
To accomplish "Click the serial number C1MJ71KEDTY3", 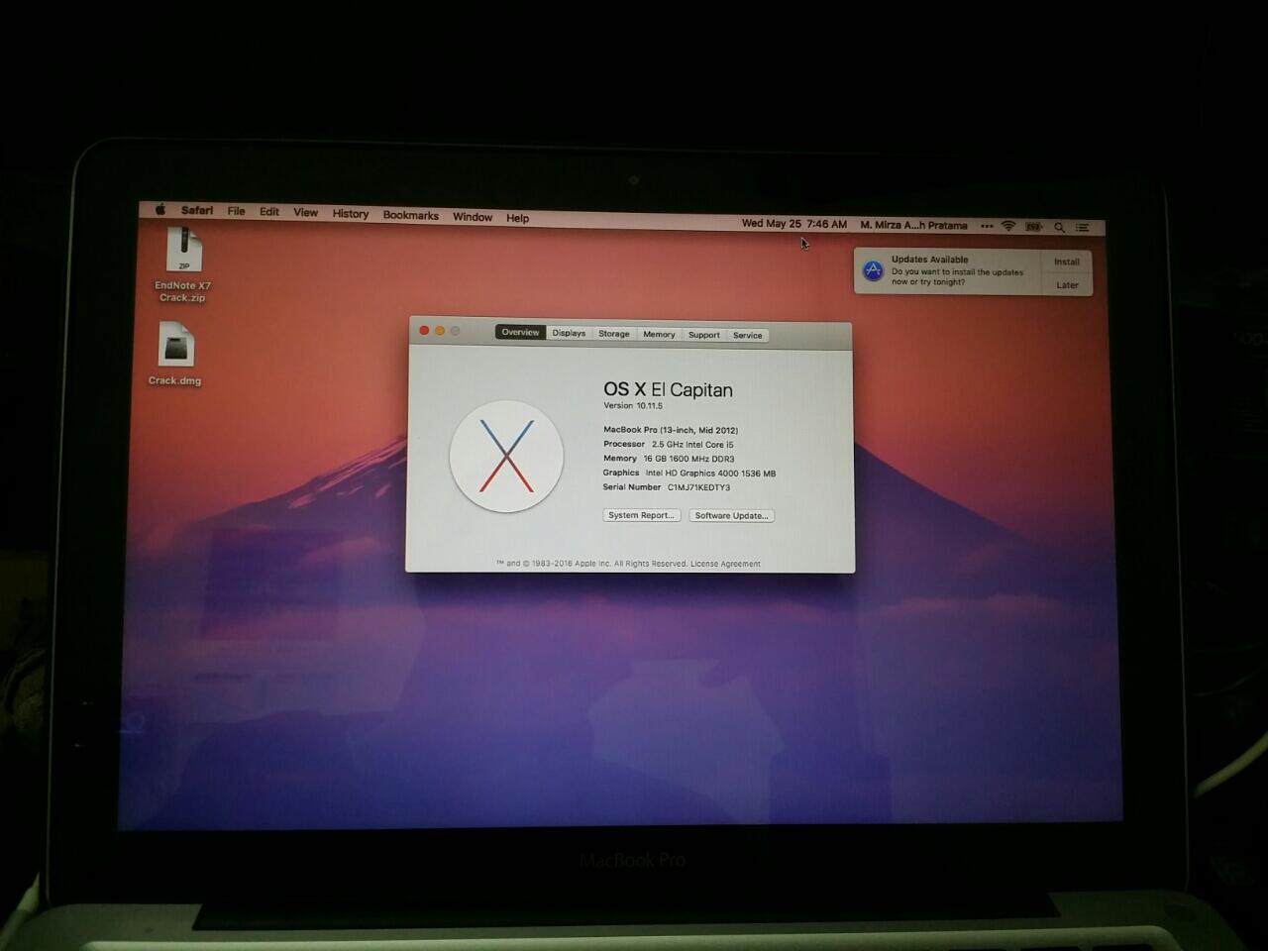I will (698, 487).
